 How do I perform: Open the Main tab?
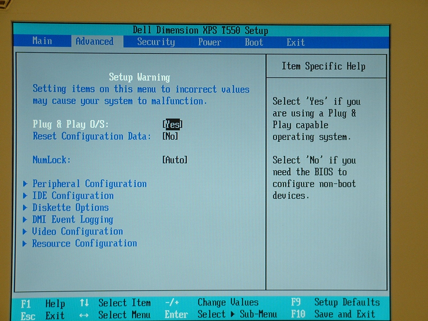coord(42,41)
